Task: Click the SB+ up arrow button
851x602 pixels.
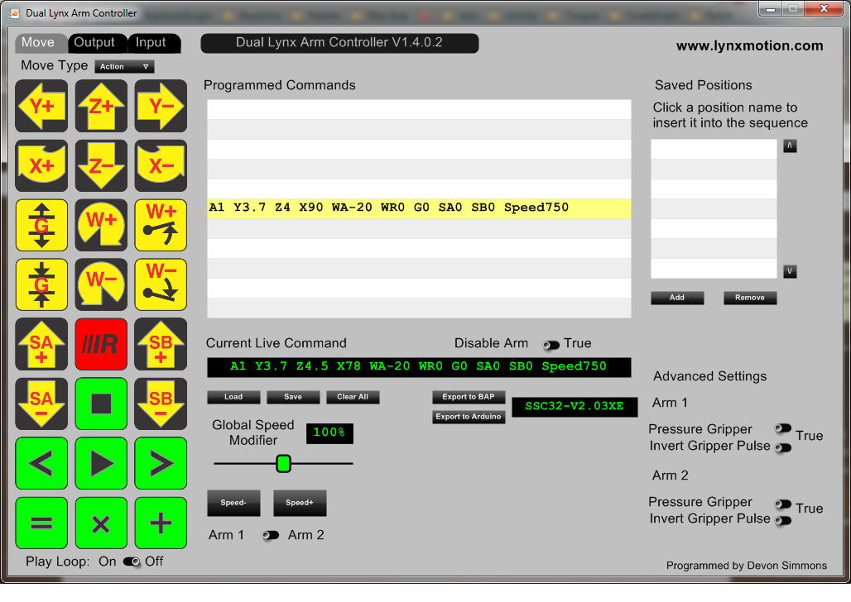Action: pos(161,344)
